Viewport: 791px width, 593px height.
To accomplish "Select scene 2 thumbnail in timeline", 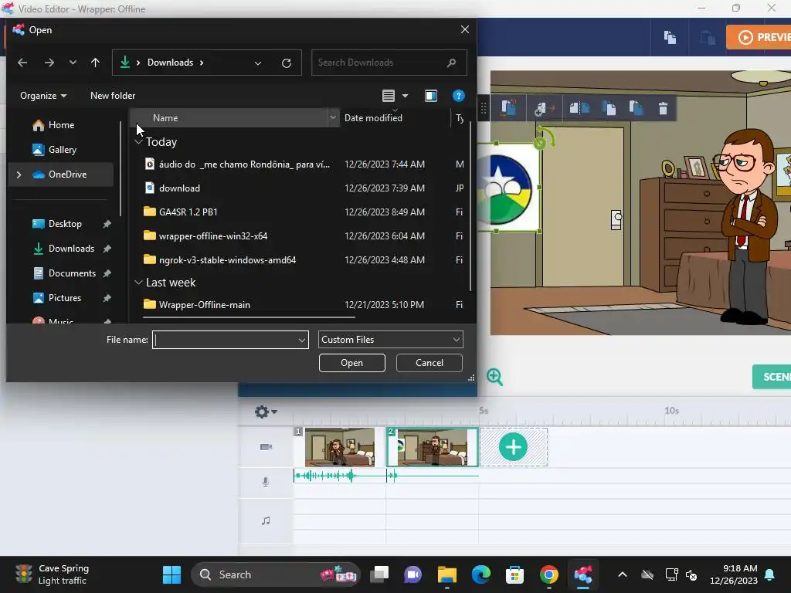I will pos(433,447).
